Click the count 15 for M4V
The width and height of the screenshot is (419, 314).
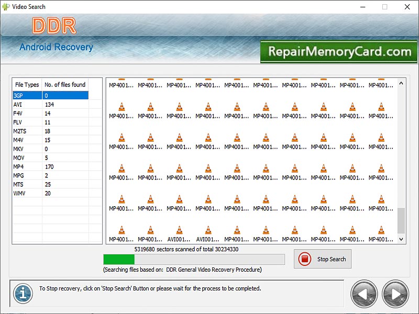(48, 140)
